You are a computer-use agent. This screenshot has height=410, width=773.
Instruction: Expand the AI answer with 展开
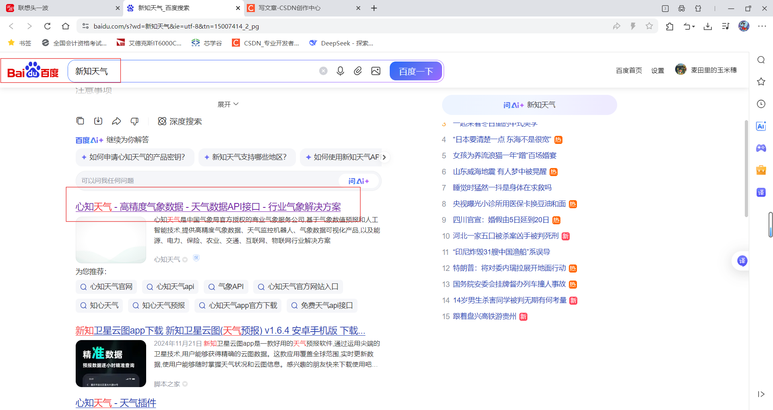coord(228,104)
